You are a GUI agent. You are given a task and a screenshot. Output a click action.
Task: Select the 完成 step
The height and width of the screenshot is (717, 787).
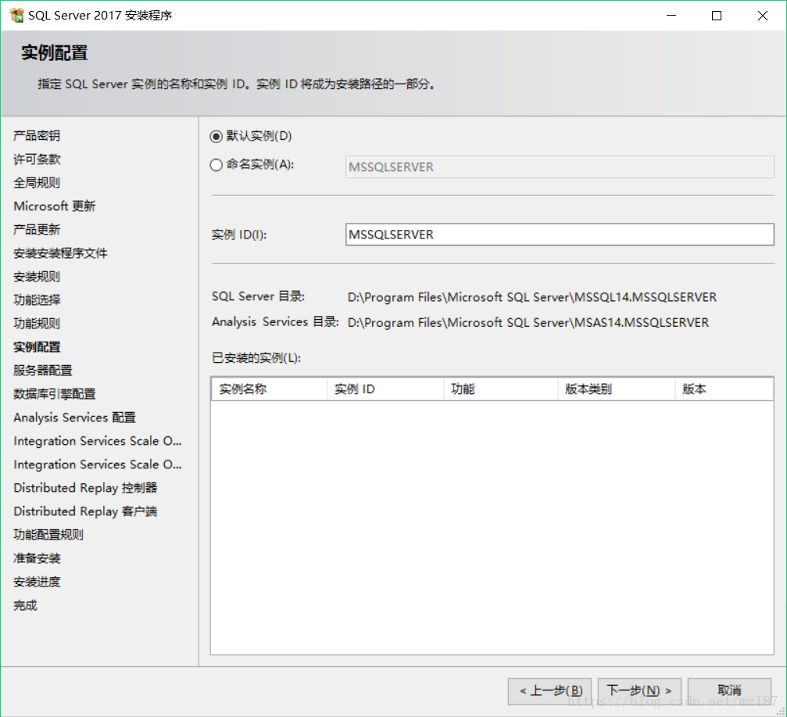point(25,605)
